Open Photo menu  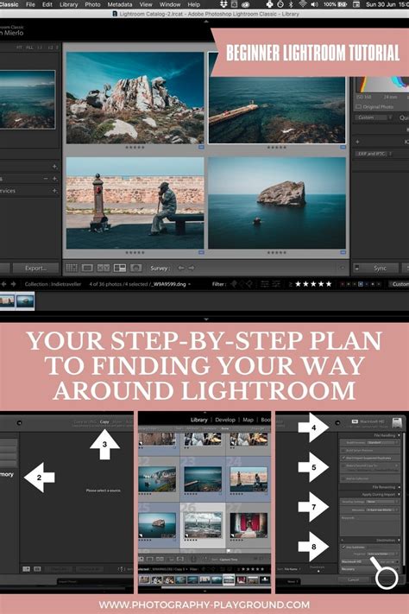point(92,4)
